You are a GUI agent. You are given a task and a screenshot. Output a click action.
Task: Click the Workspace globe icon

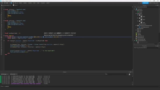(136, 9)
